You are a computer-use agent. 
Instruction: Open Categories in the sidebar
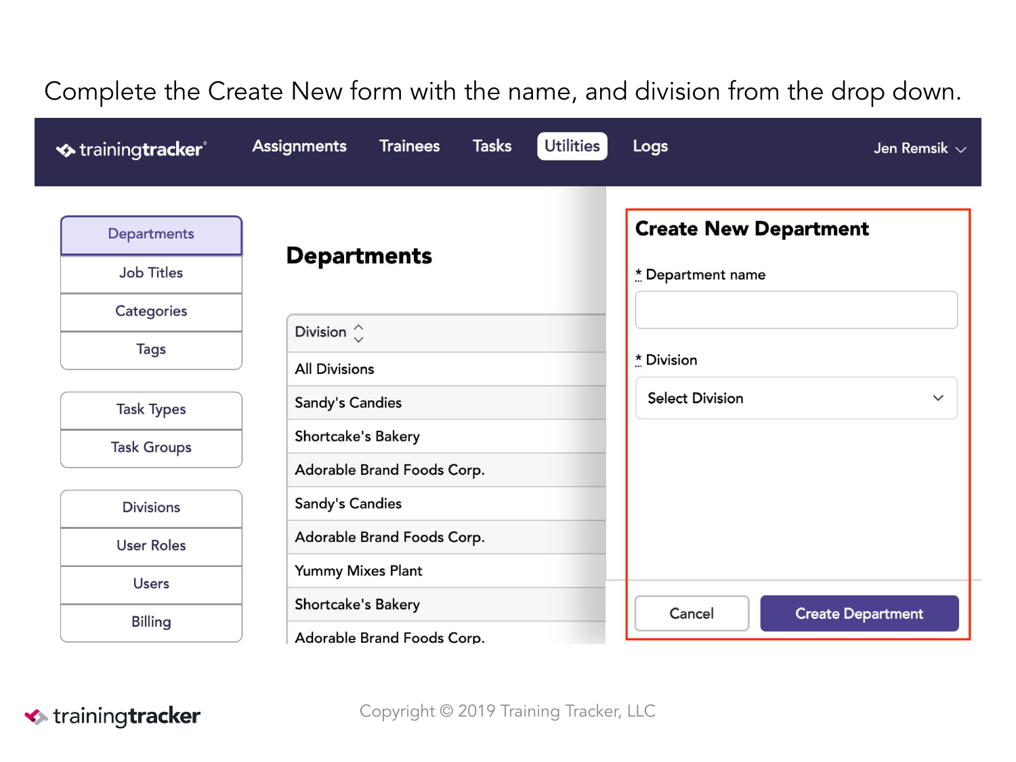(x=151, y=312)
